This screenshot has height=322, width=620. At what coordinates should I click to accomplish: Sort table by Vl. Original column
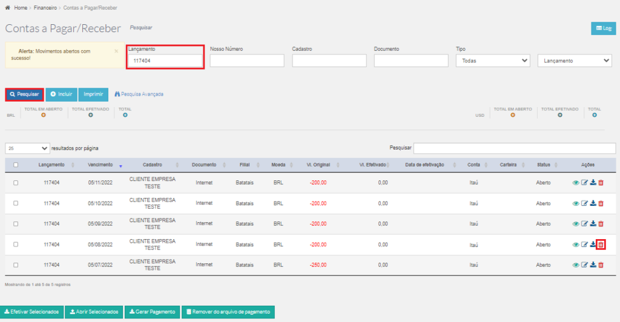pos(318,165)
